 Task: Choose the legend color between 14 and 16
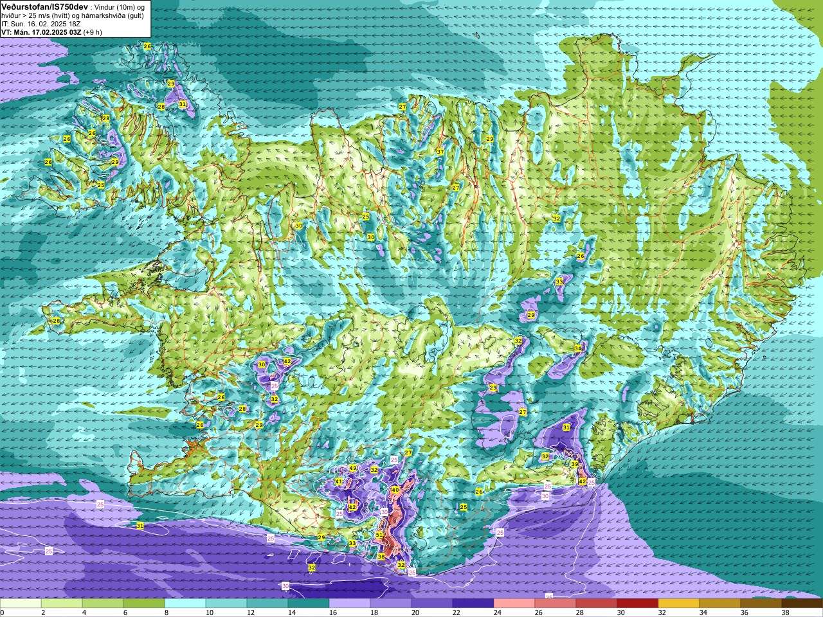pyautogui.click(x=309, y=604)
